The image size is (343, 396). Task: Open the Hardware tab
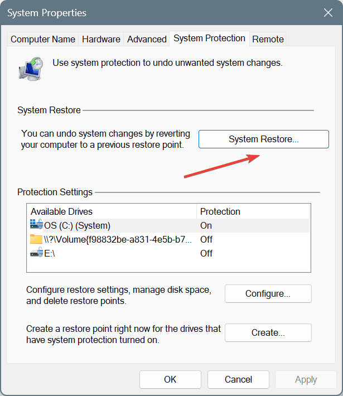click(x=101, y=39)
